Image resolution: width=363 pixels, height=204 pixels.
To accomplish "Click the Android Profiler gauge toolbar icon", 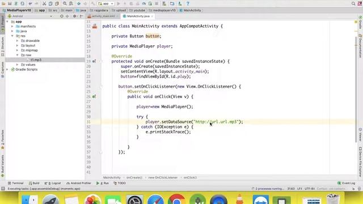I will click(x=143, y=4).
